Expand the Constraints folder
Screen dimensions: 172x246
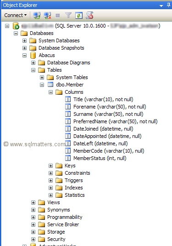pos(51,173)
